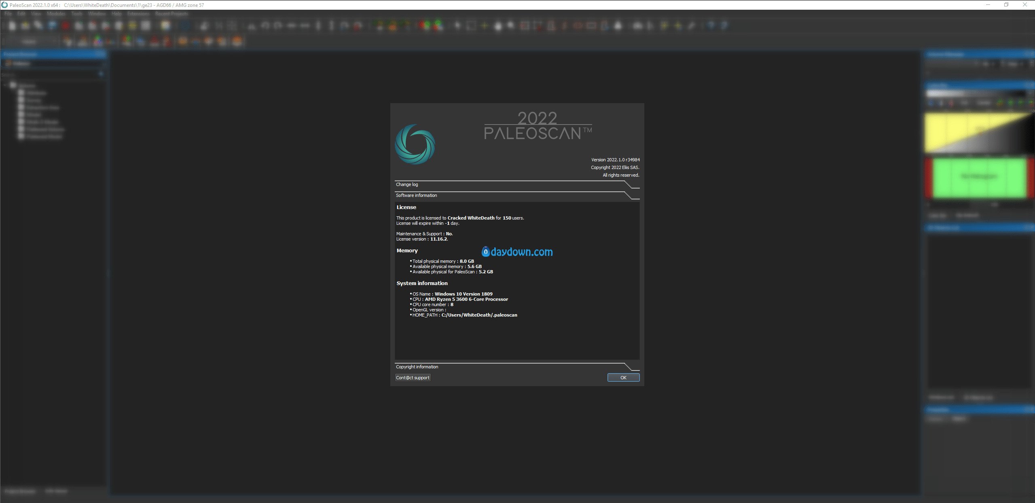The height and width of the screenshot is (503, 1035).
Task: Open the Window menu
Action: point(97,14)
